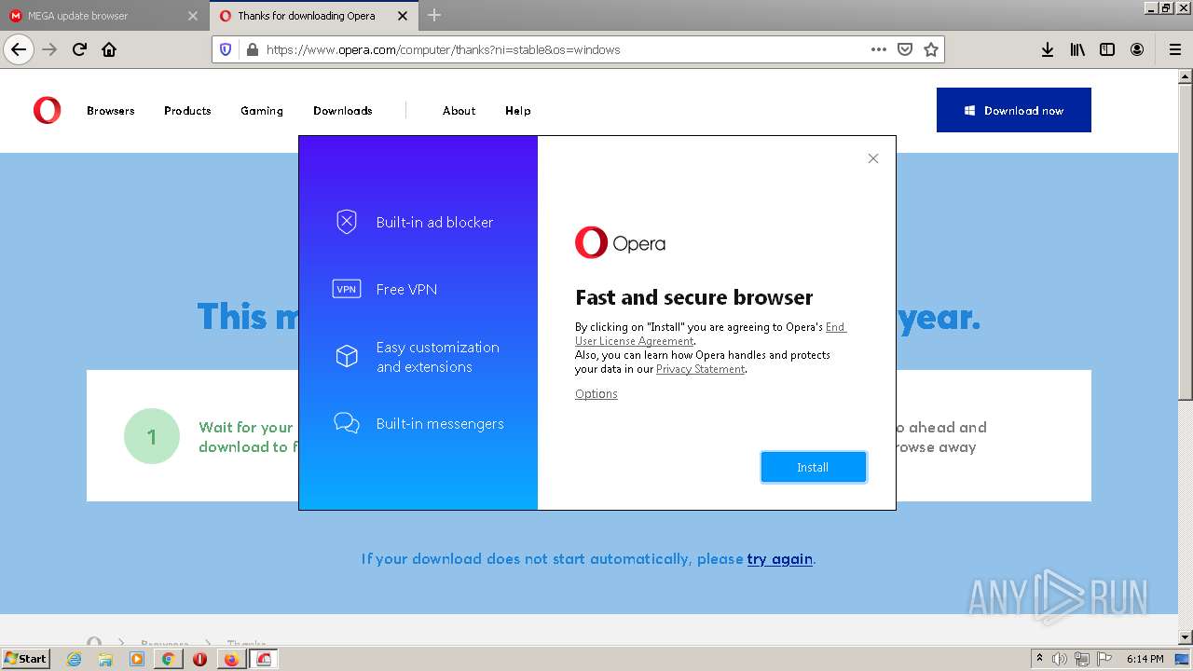Open Firefox from the taskbar

[231, 659]
